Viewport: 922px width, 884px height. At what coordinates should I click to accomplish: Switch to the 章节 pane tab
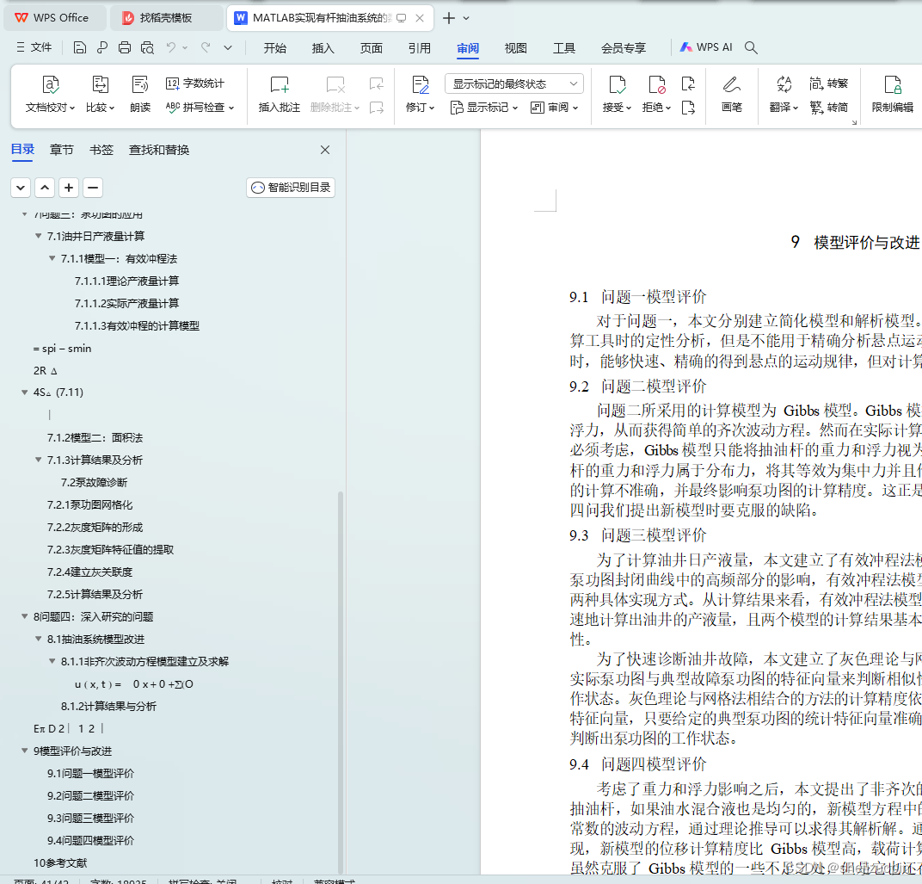point(62,150)
